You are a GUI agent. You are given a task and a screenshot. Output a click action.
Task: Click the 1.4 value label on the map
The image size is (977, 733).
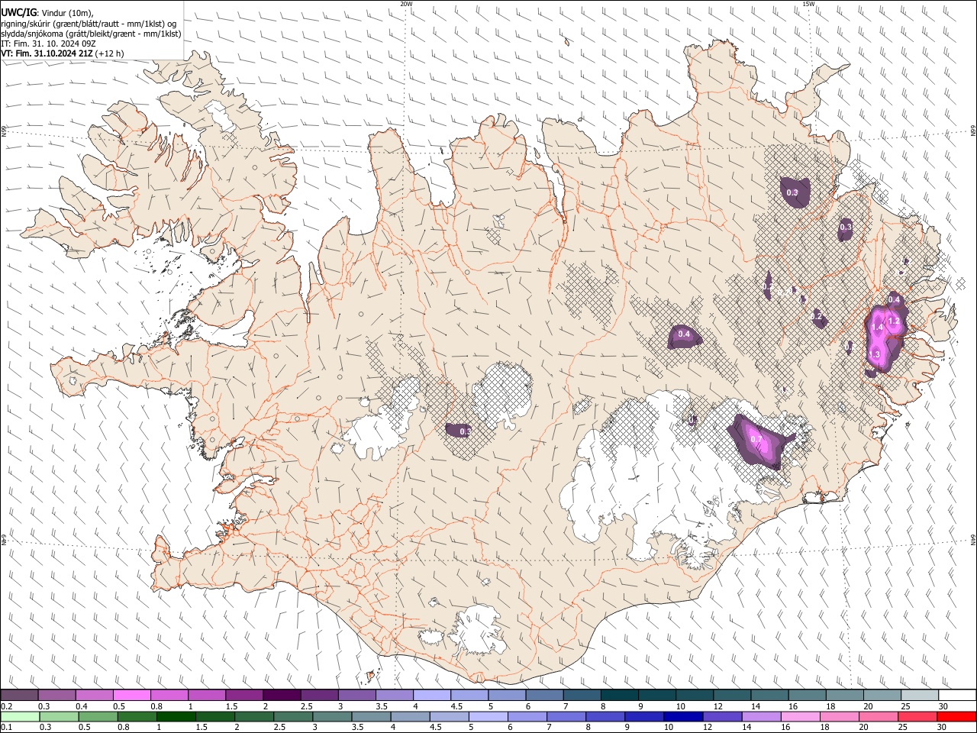click(877, 327)
